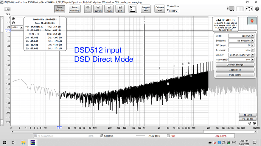The height and width of the screenshot is (146, 261).
Task: Open the network globe tray icon
Action: pyautogui.click(x=224, y=143)
